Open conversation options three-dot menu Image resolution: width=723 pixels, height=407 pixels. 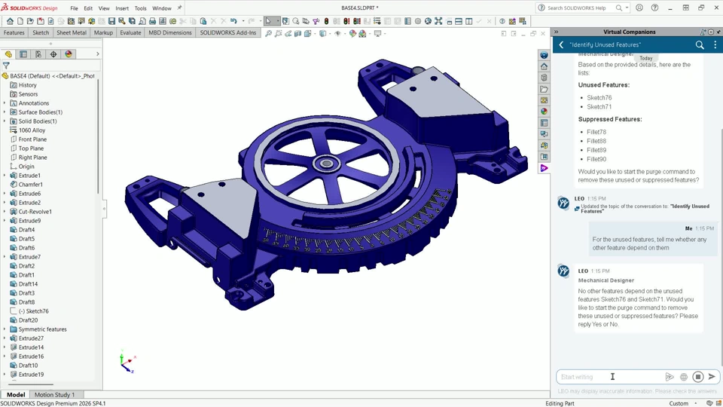point(715,44)
